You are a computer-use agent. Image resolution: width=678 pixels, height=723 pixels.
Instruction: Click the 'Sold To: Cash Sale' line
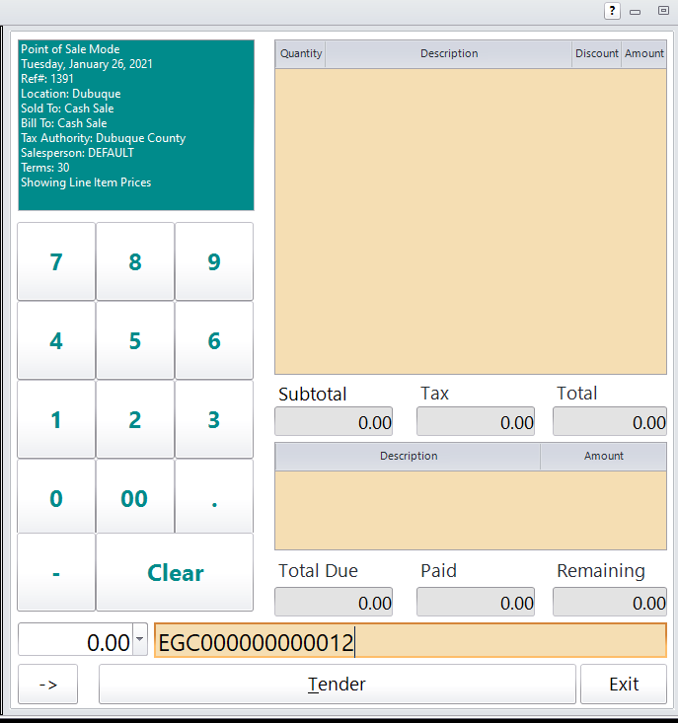coord(67,108)
